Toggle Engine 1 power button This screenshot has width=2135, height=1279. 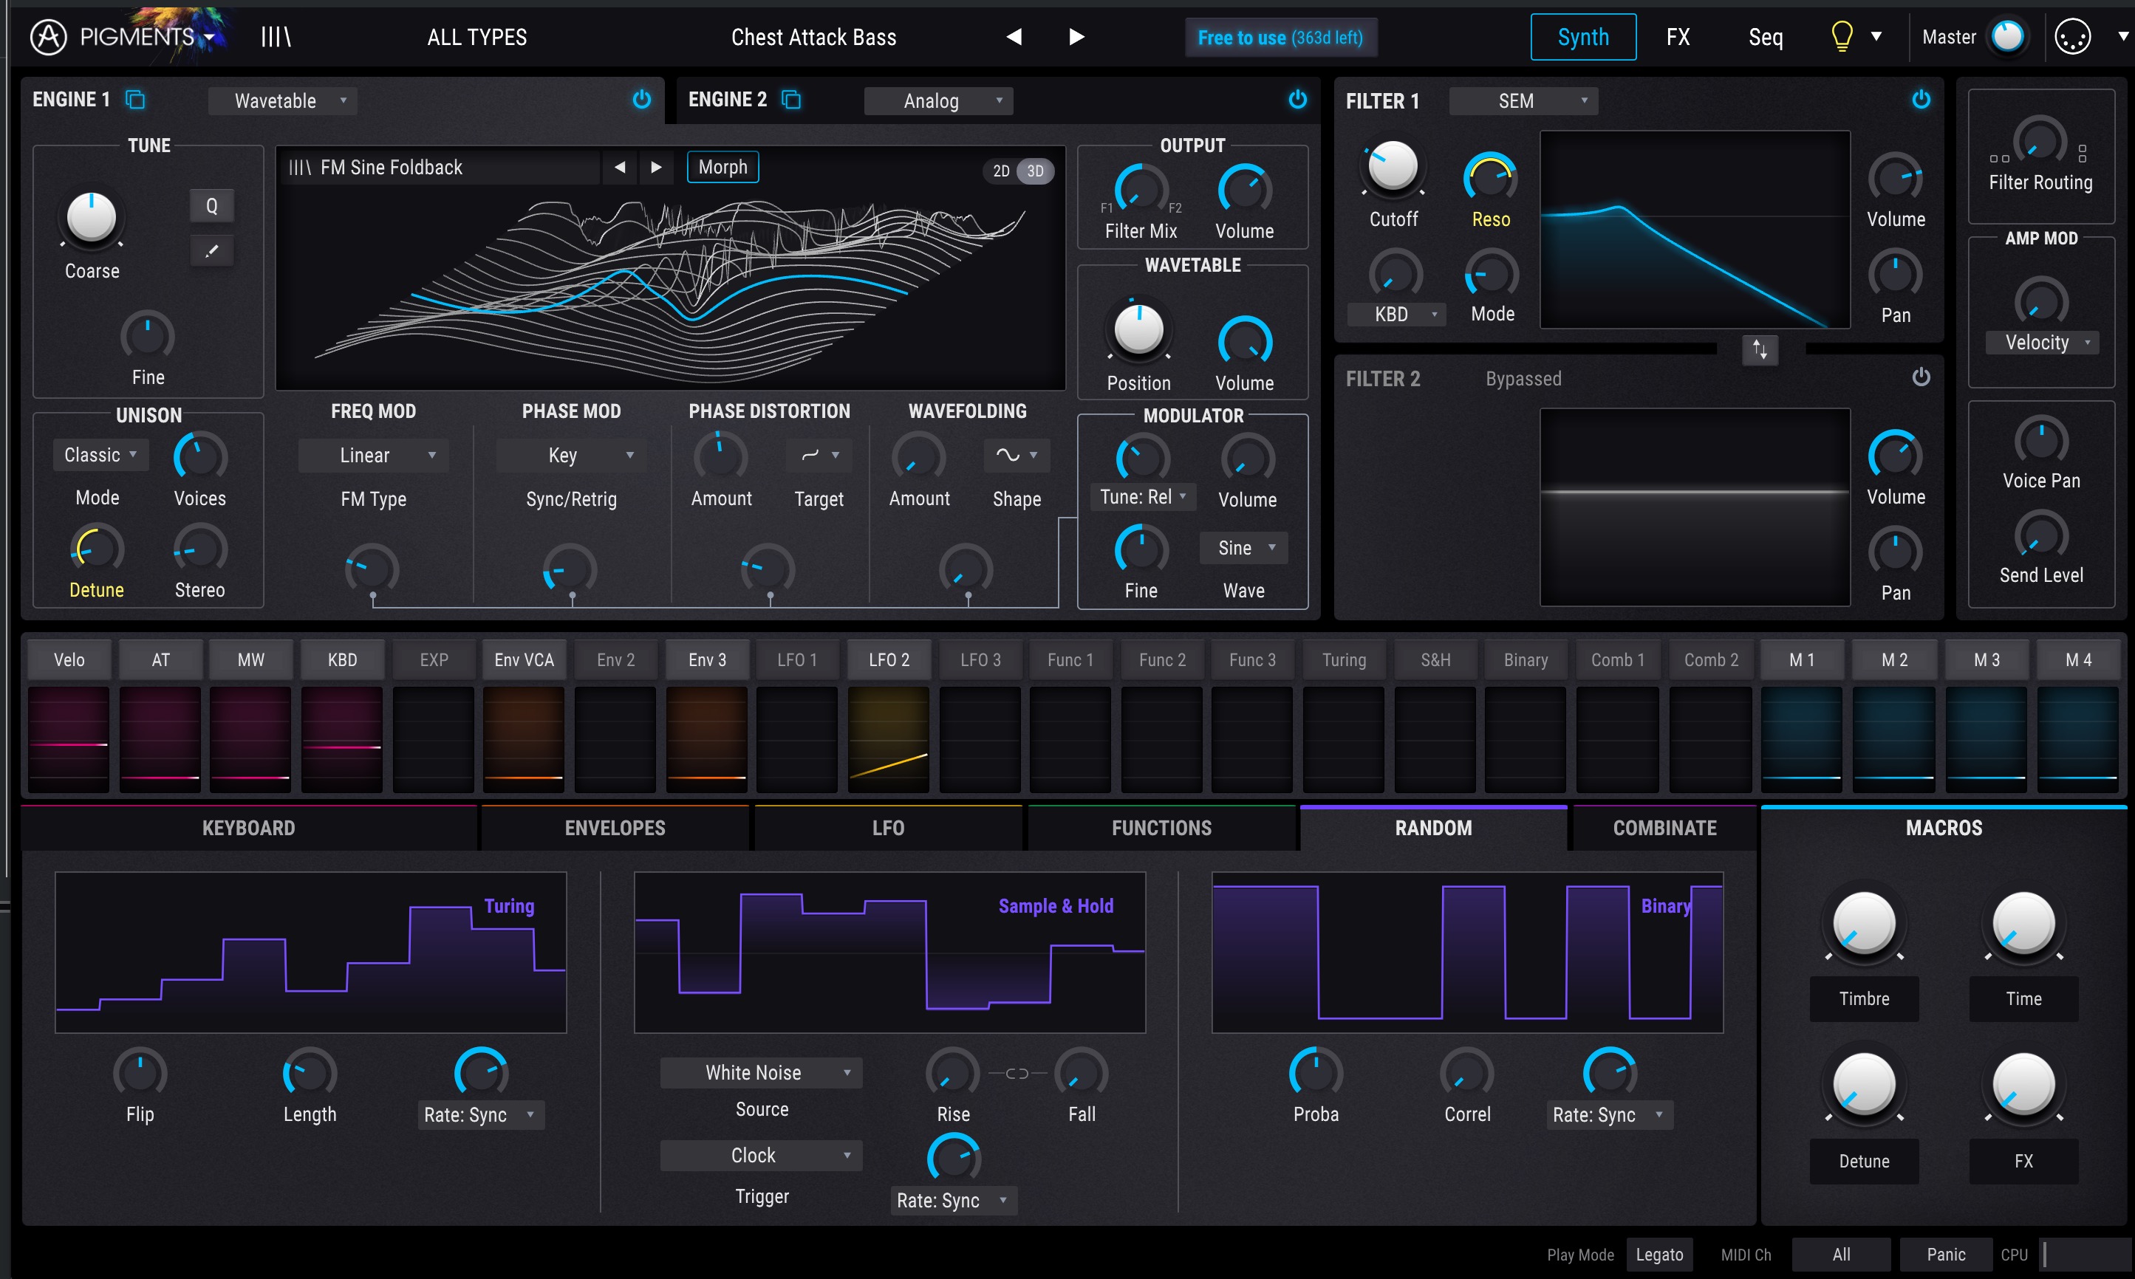tap(641, 99)
